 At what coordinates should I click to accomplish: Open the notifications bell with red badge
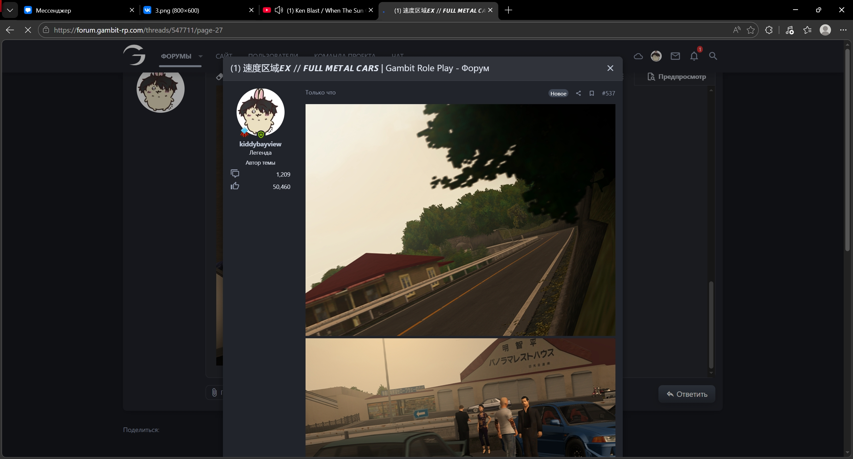click(694, 56)
